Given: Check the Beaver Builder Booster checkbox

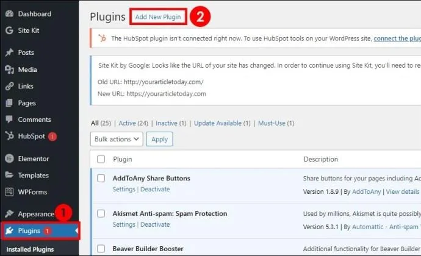Looking at the screenshot, I should click(x=101, y=249).
